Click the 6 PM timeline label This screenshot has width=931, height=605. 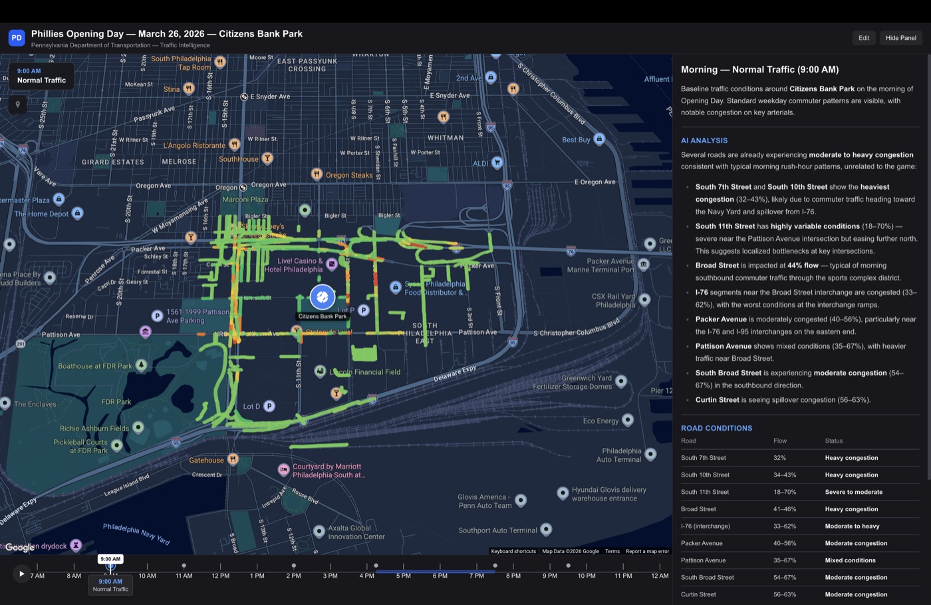click(x=440, y=576)
